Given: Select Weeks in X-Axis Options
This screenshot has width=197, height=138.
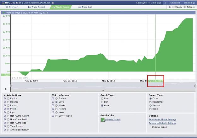Looking at the screenshot, I should [x=56, y=105].
